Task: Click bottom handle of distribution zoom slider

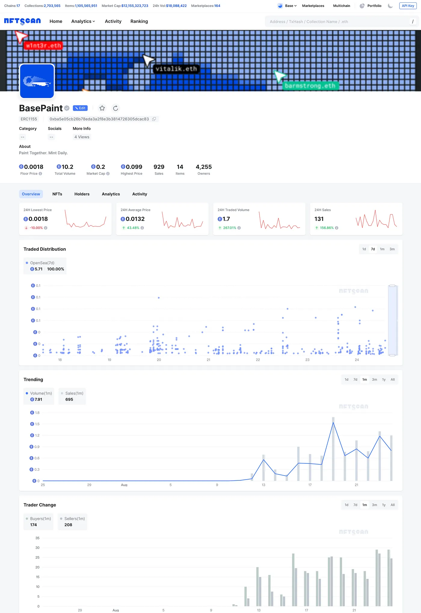Action: pyautogui.click(x=392, y=355)
